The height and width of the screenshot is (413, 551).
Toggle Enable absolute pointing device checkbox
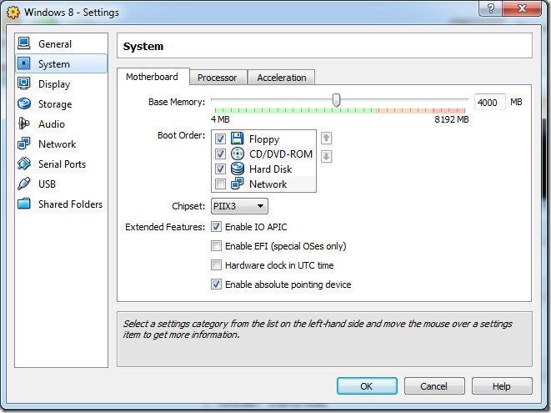tap(216, 284)
